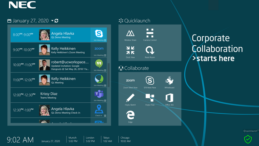Expand the January 27, 2020 date dropdown

point(52,21)
